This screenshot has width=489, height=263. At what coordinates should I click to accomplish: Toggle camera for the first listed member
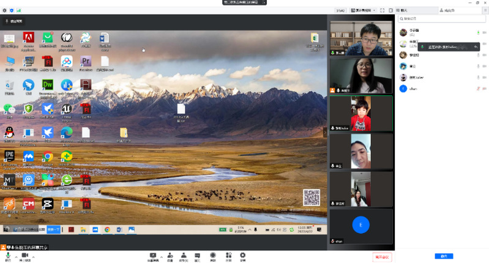pyautogui.click(x=485, y=32)
